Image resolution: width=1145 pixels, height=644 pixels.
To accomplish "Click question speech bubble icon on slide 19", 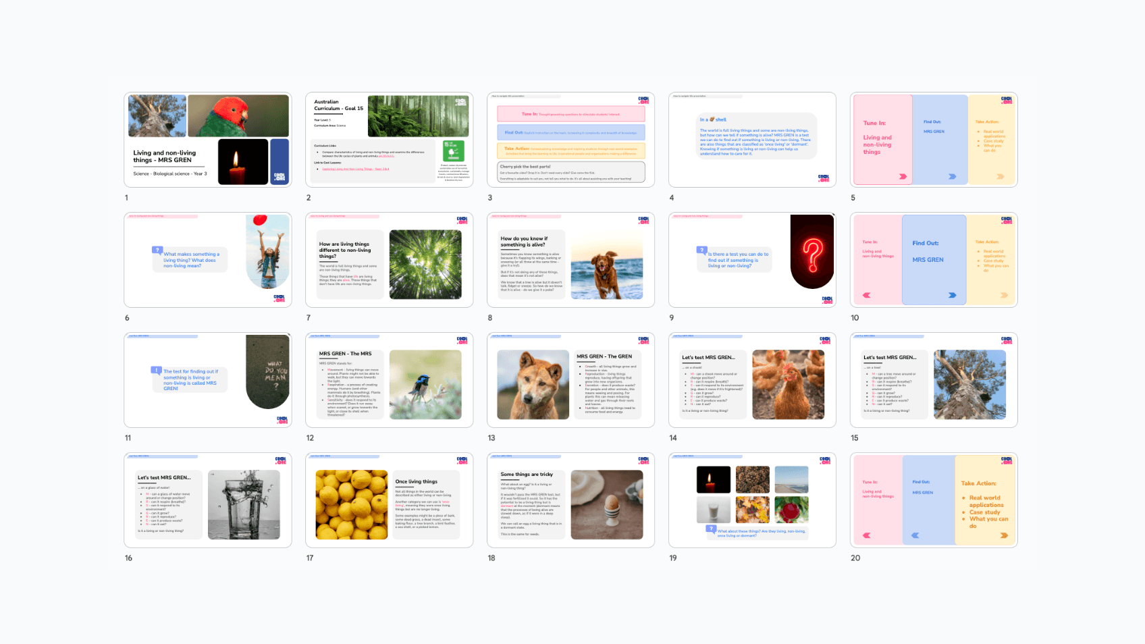I will coord(711,529).
